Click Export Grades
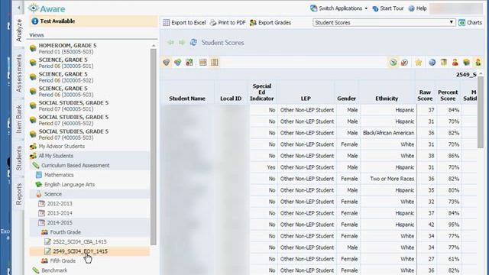489x275 pixels. point(270,22)
